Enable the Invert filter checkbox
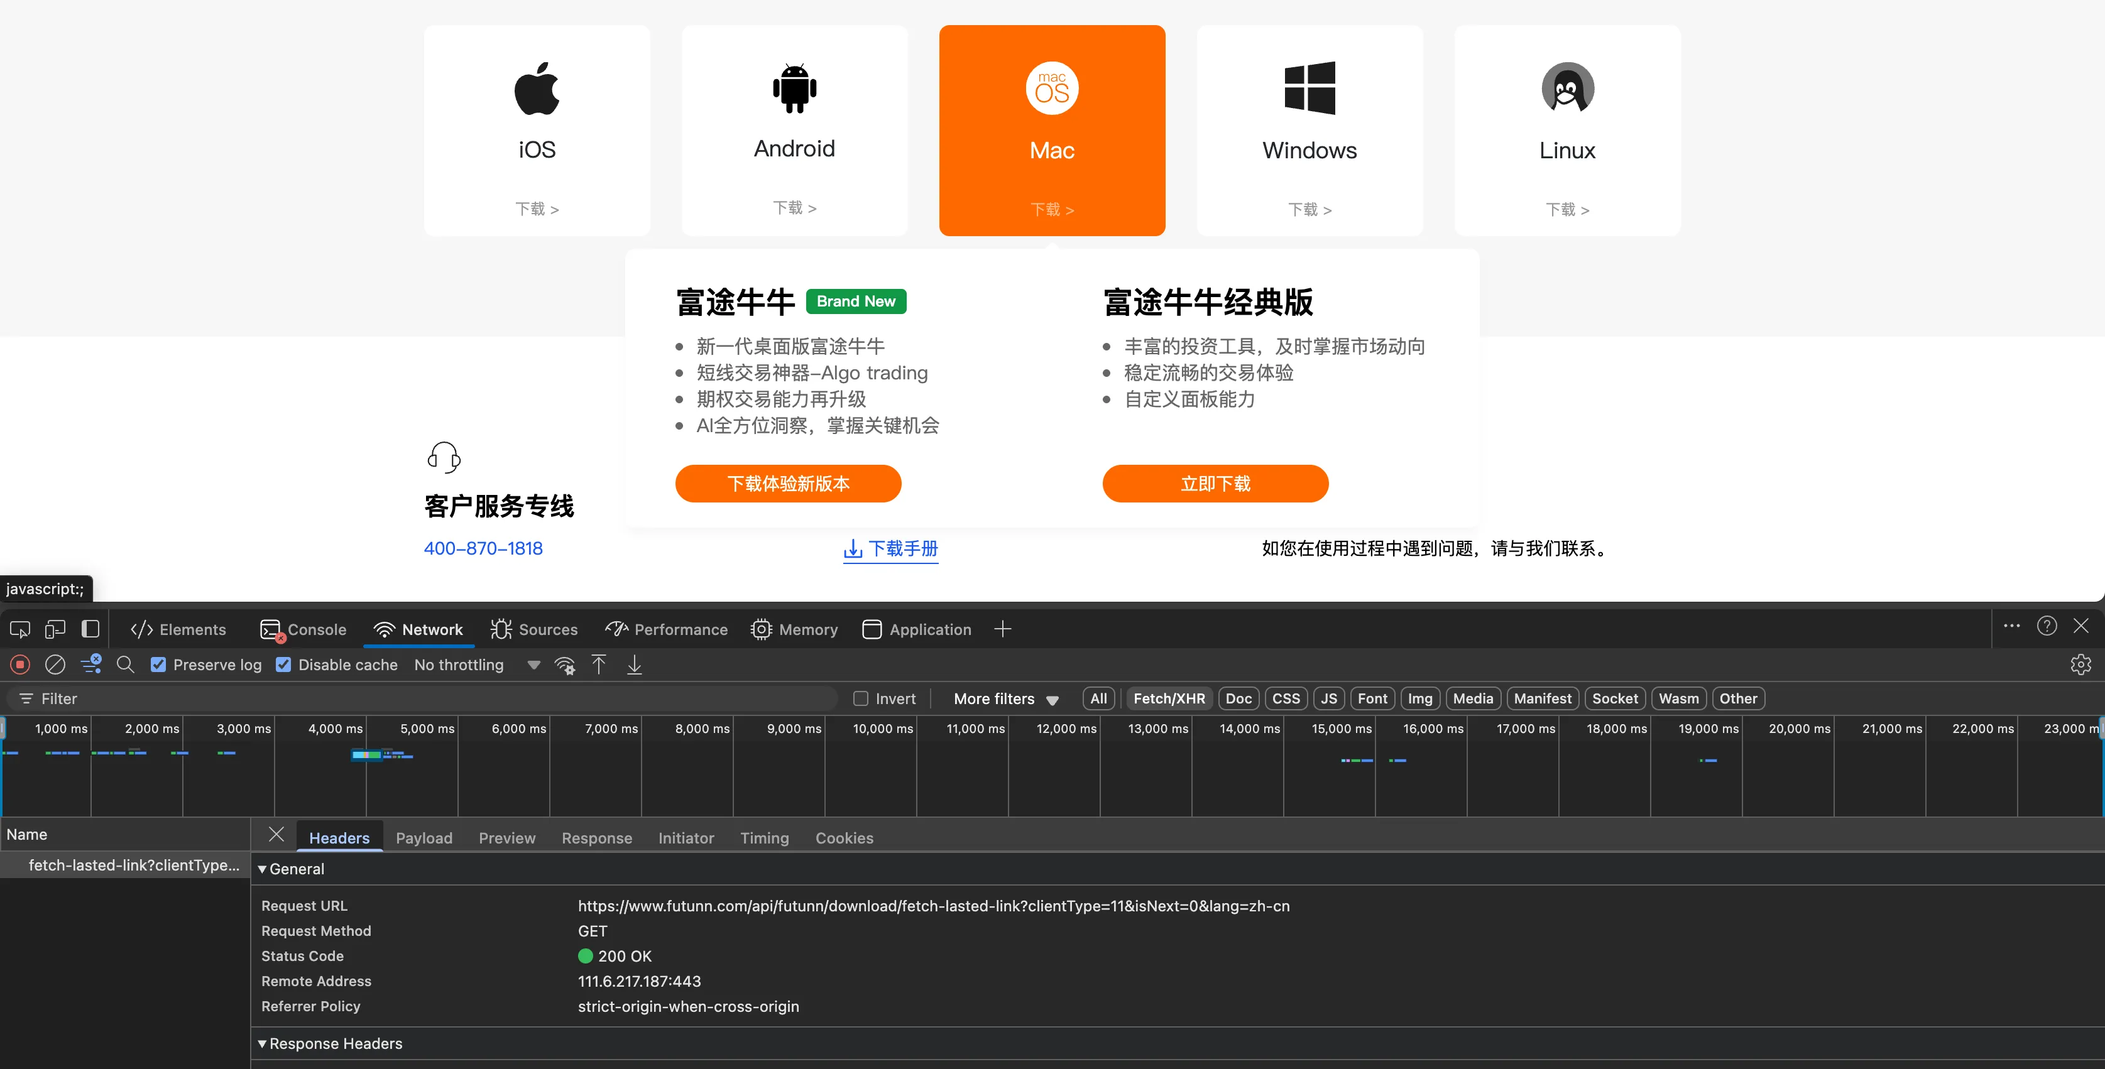2105x1069 pixels. pyautogui.click(x=860, y=698)
